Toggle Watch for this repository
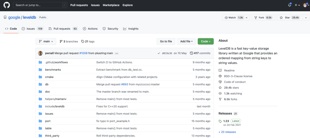The width and height of the screenshot is (310, 138). click(x=232, y=17)
